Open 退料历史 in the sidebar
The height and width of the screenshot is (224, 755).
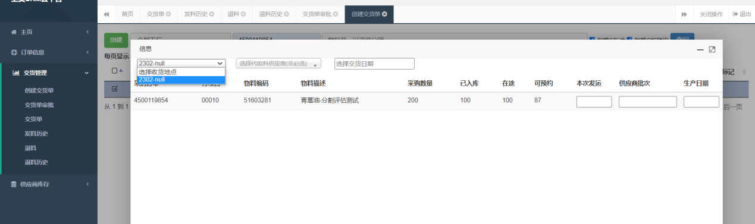(x=36, y=162)
